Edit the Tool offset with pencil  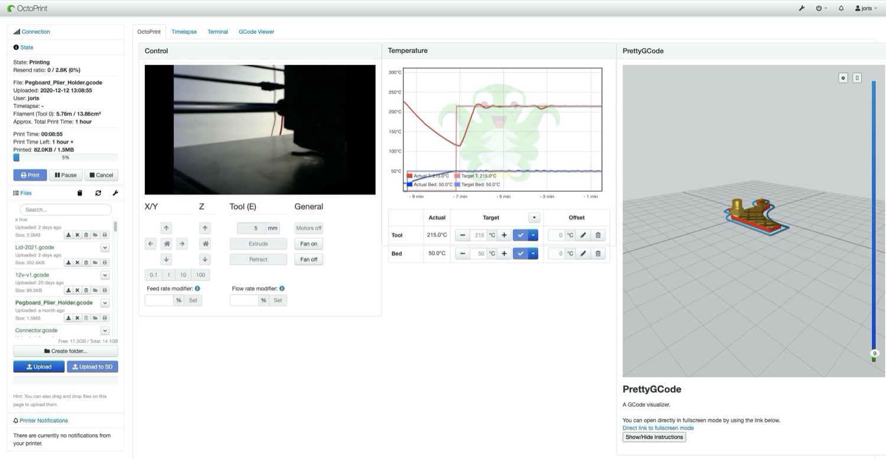click(583, 235)
